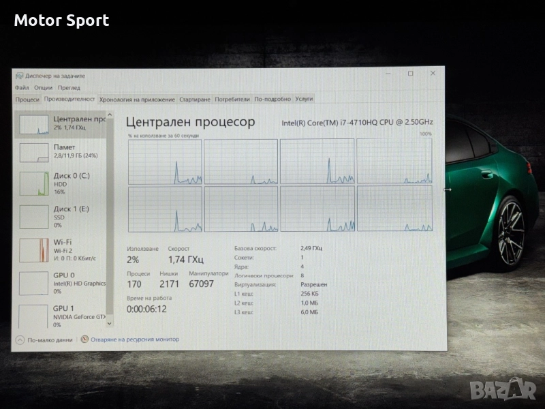545x409 pixels.
Task: Collapse with the По-малко данни chevron
Action: pyautogui.click(x=20, y=339)
